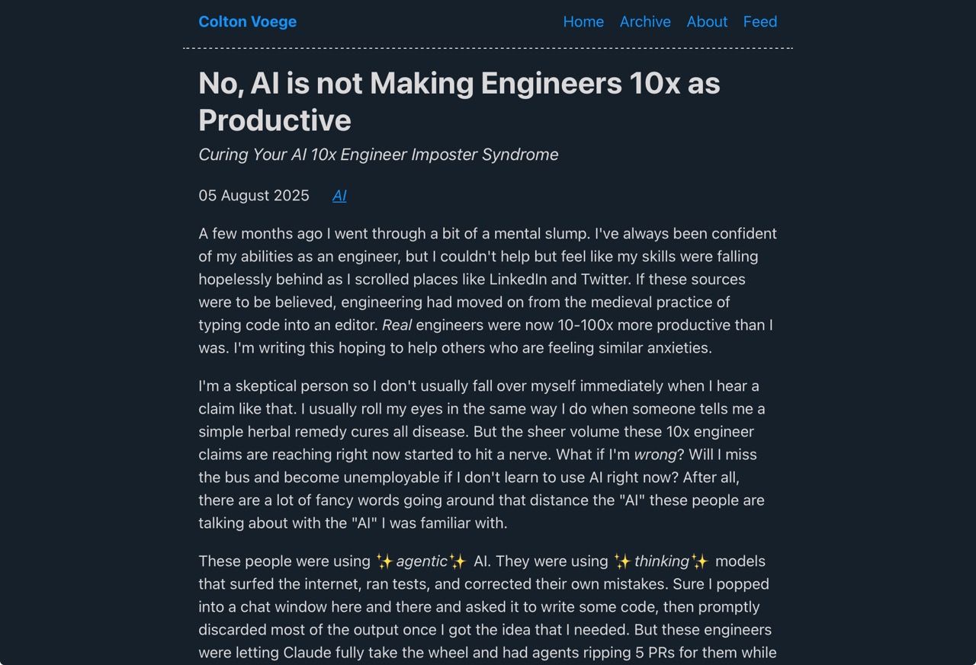976x665 pixels.
Task: Visit the About page
Action: [707, 22]
